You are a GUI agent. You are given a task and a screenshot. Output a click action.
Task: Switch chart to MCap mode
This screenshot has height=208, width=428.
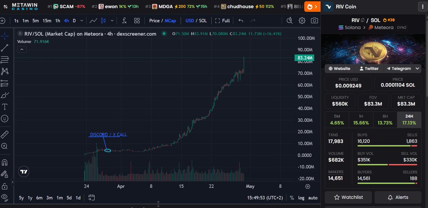pyautogui.click(x=170, y=21)
